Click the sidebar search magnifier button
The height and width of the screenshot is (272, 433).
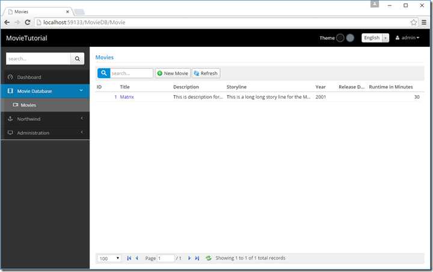click(x=78, y=58)
